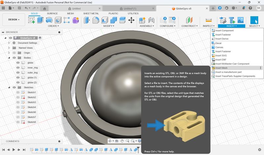This screenshot has width=264, height=155.
Task: Select the Move/Copy tool
Action: 131,20
